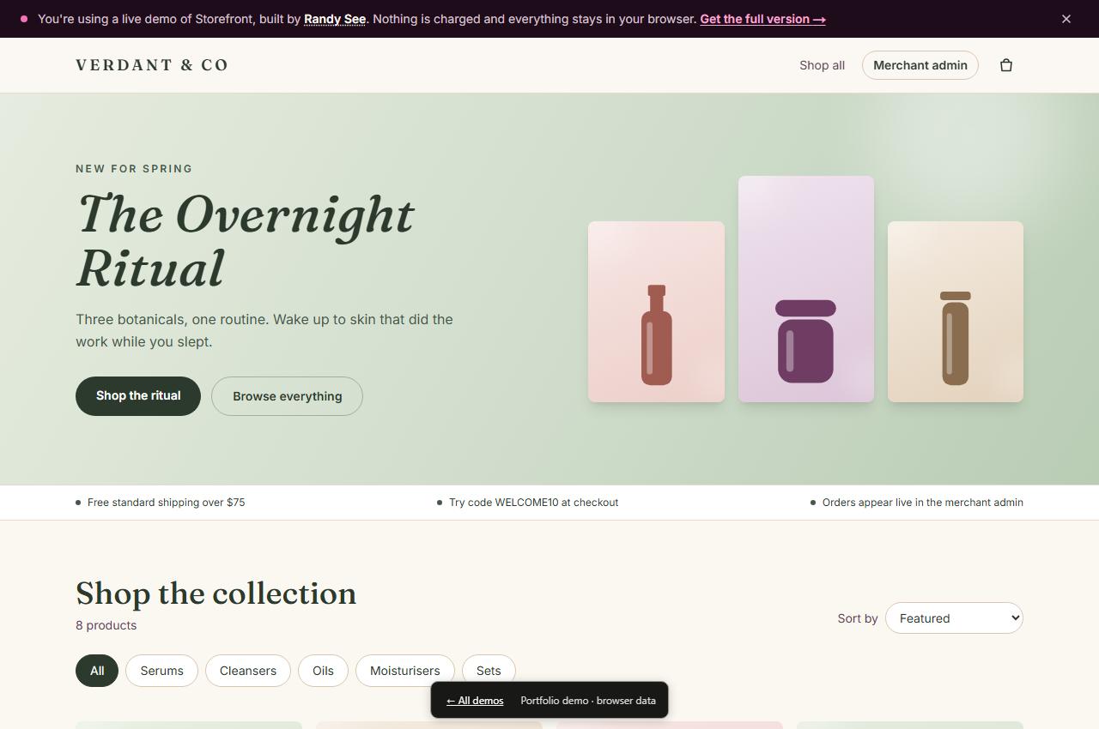Click the Browse everything button

click(287, 396)
